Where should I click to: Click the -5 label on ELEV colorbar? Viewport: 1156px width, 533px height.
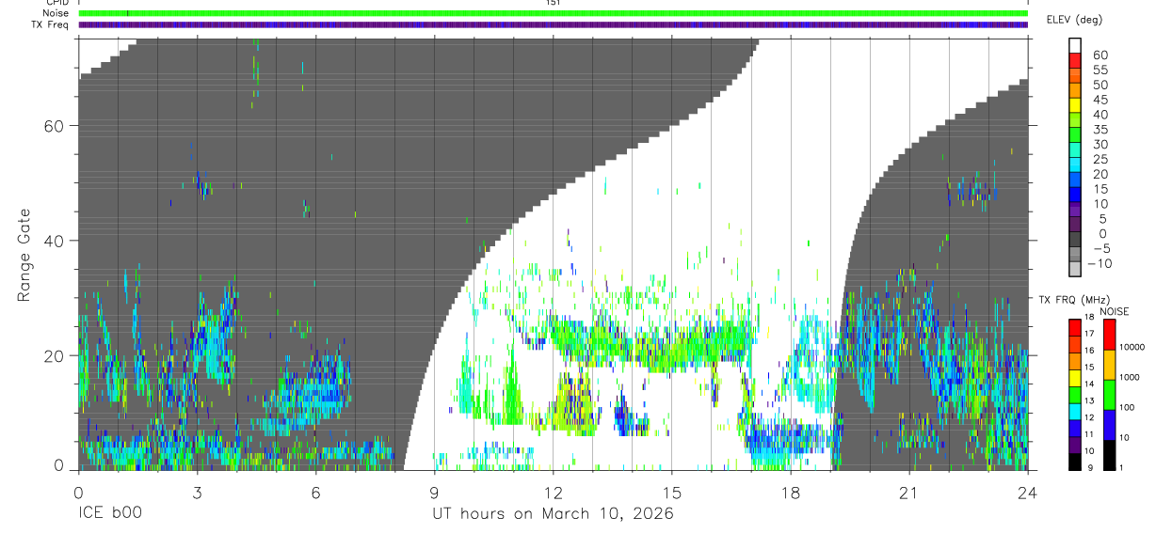click(1100, 248)
